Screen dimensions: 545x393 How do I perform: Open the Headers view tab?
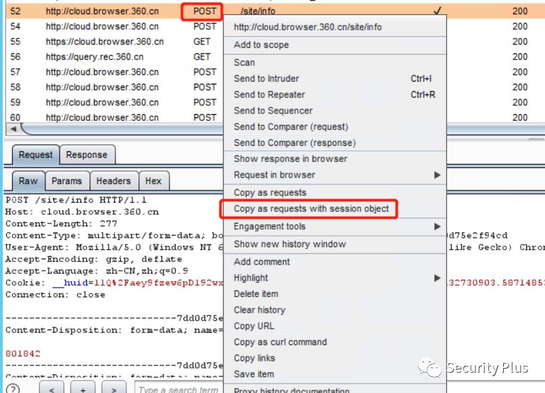[x=113, y=181]
